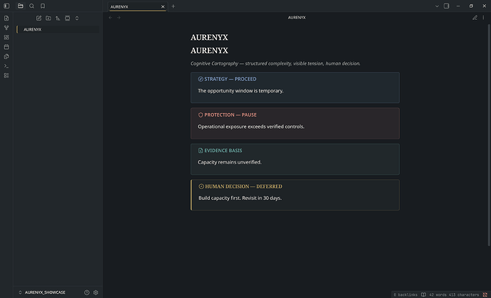Open the more options three-dot menu
Viewport: 491px width, 298px height.
pos(483,18)
